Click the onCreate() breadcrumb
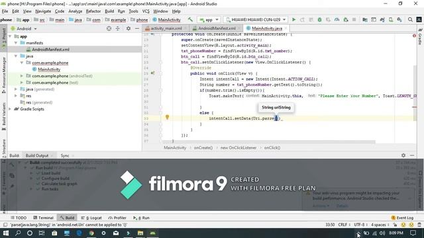Image resolution: width=424 pixels, height=238 pixels. [x=203, y=147]
